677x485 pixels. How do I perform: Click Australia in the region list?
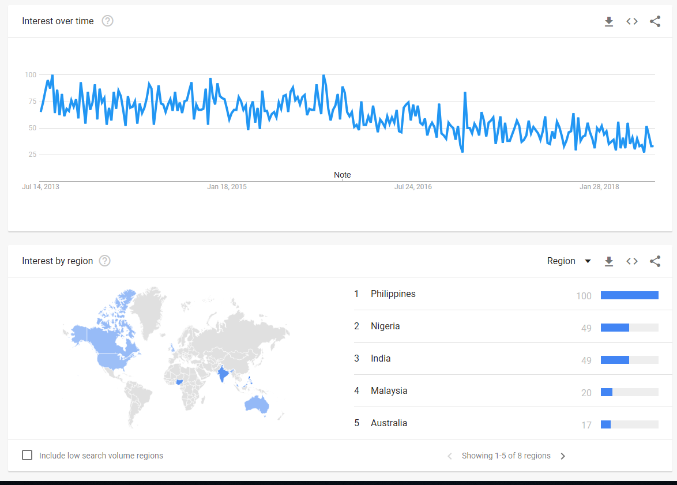pyautogui.click(x=389, y=423)
